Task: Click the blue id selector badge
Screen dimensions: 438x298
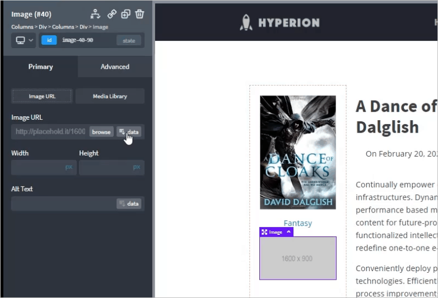Action: tap(49, 40)
